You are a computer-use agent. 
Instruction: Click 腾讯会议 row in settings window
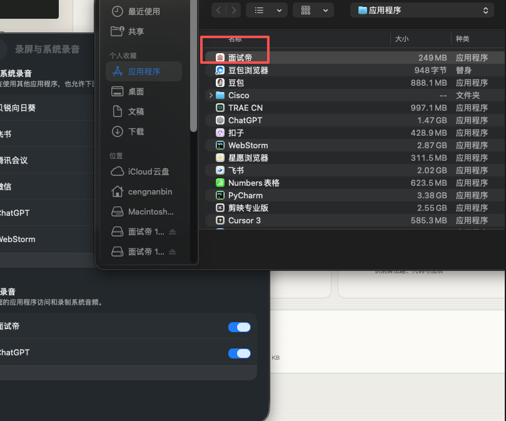pyautogui.click(x=47, y=160)
